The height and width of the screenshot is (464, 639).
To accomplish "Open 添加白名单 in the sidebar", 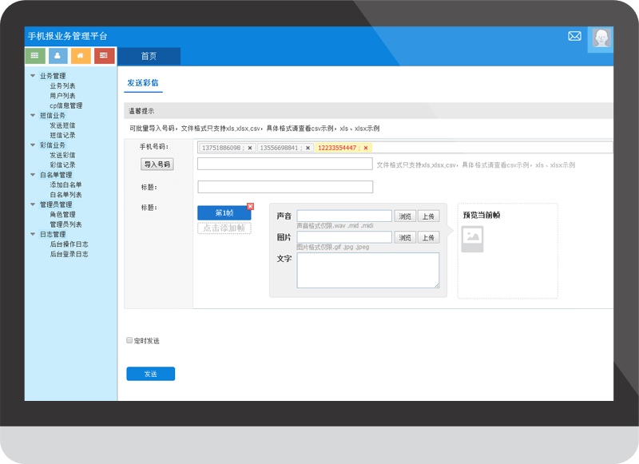I will point(65,184).
